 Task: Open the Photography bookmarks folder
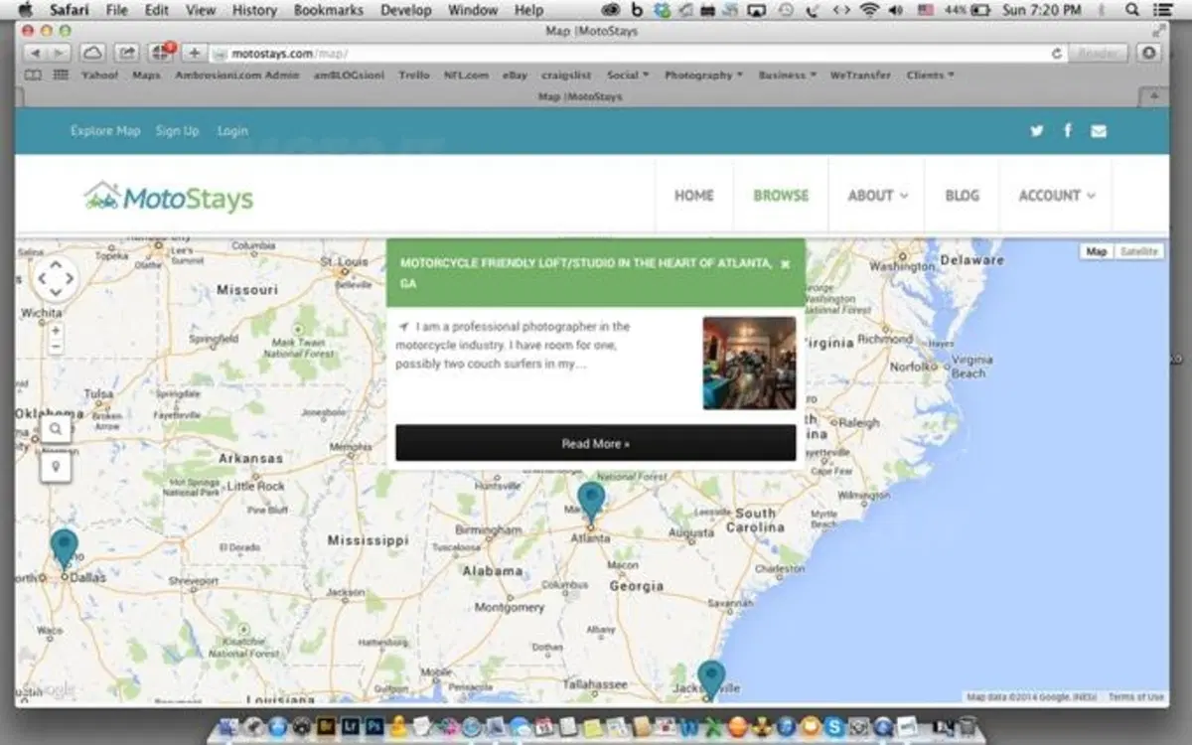click(x=703, y=74)
